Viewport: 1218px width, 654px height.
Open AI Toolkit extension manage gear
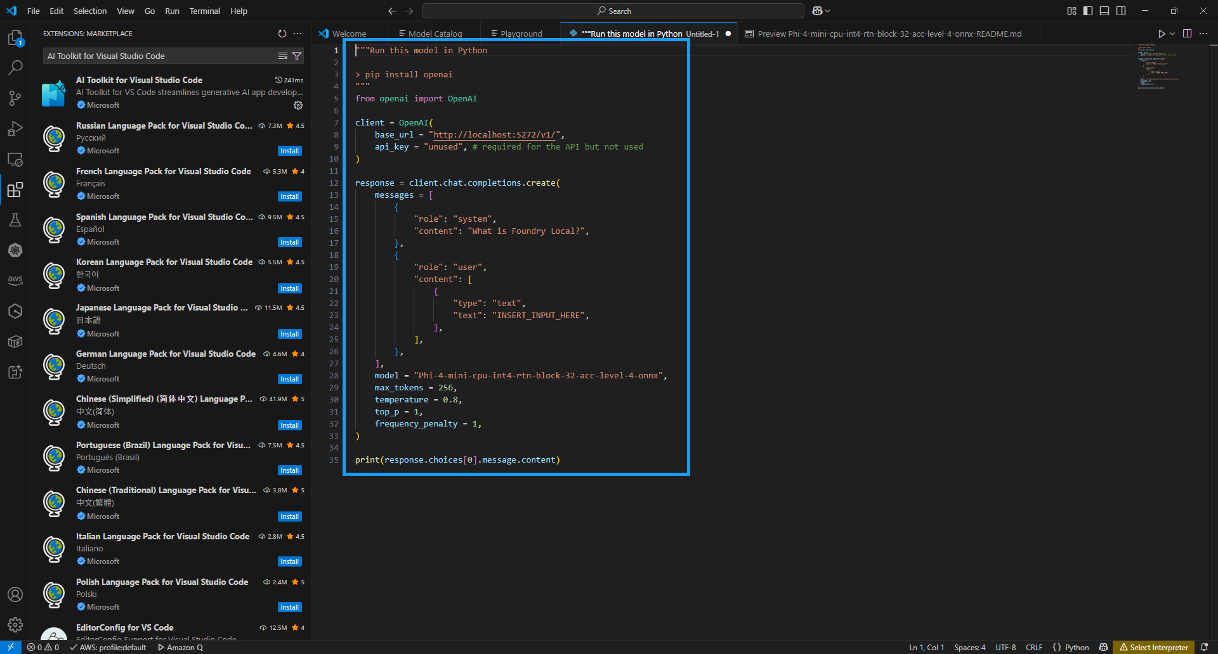[x=298, y=105]
